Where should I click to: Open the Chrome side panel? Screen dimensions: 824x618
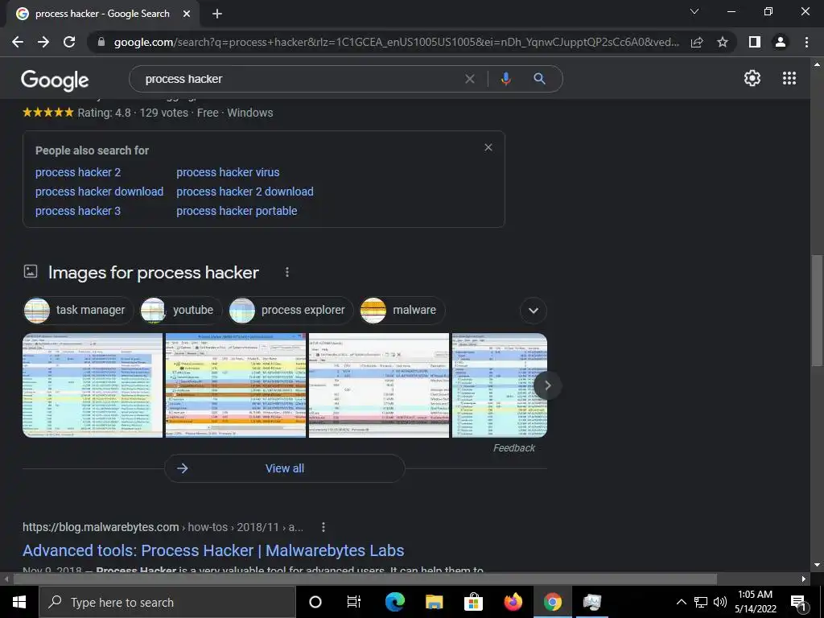click(x=755, y=42)
